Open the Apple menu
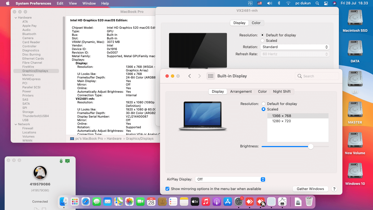 click(8, 3)
